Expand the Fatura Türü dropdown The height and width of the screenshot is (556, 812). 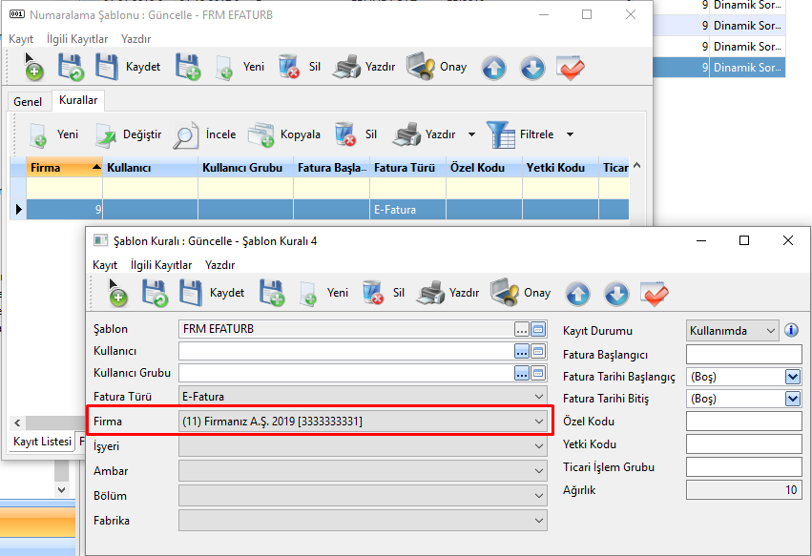pos(538,397)
